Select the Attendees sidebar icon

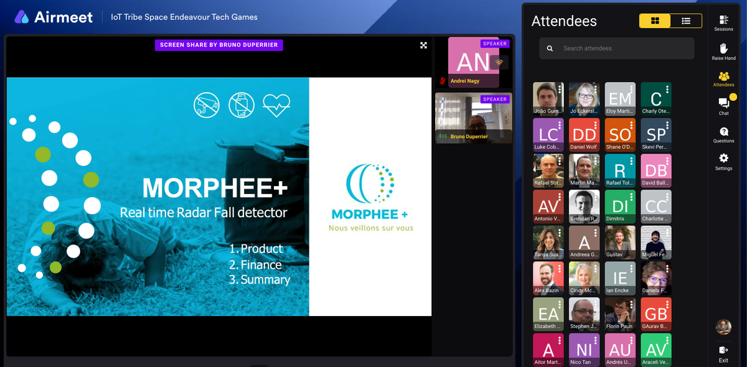pos(723,79)
